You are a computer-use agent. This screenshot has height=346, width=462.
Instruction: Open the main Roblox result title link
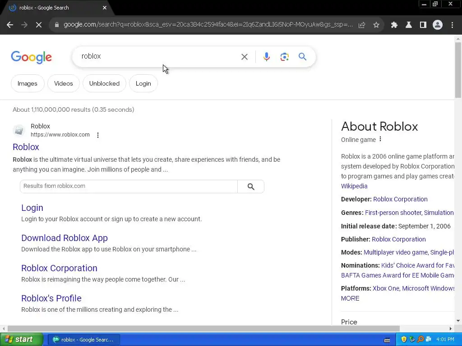(x=26, y=147)
